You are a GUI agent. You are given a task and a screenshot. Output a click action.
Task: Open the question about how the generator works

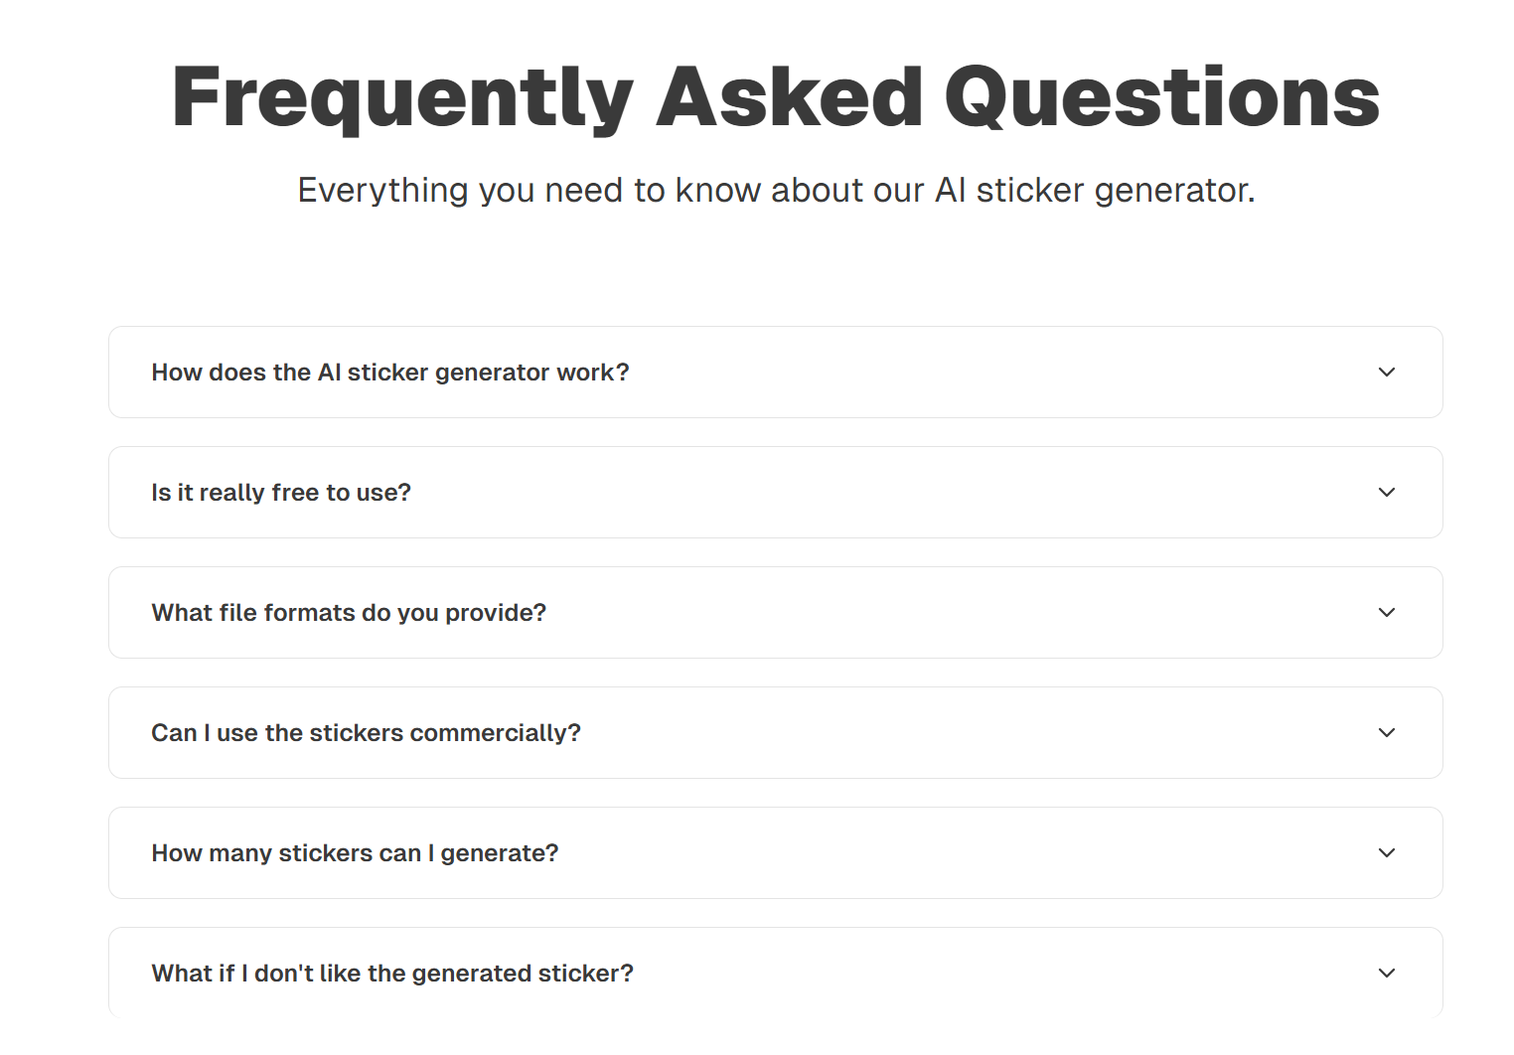(x=390, y=373)
